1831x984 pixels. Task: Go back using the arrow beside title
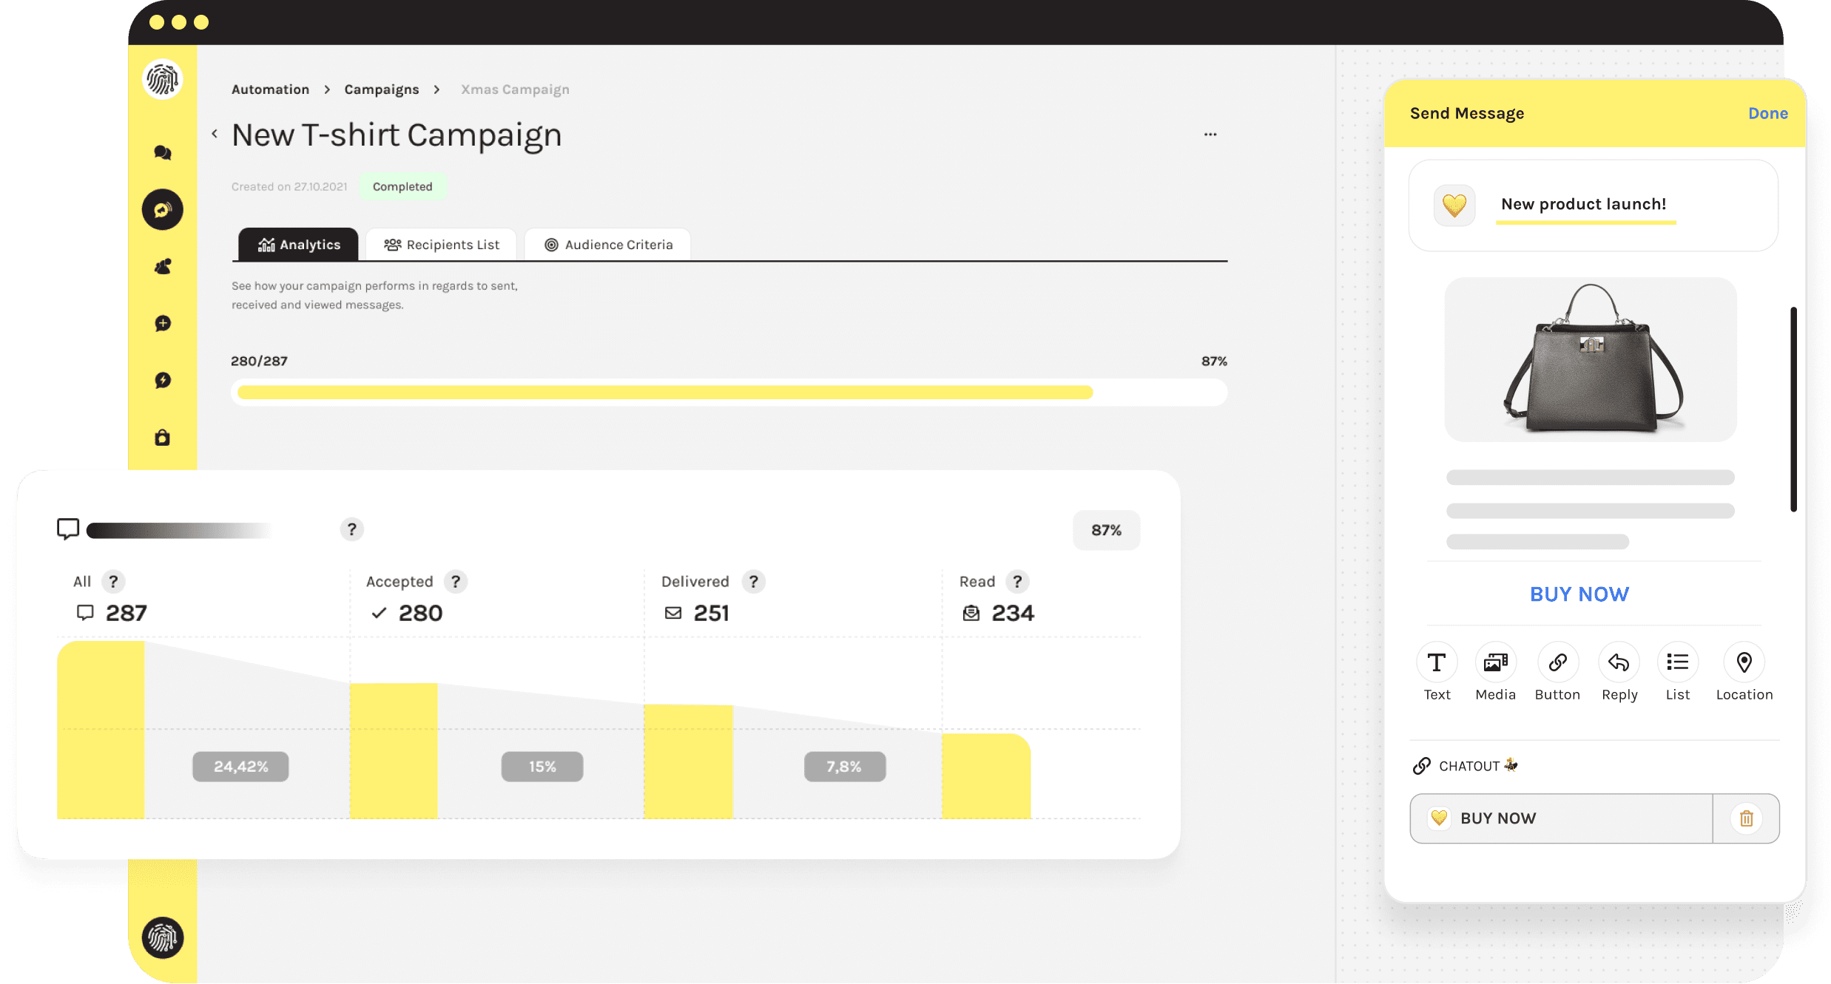[x=215, y=134]
